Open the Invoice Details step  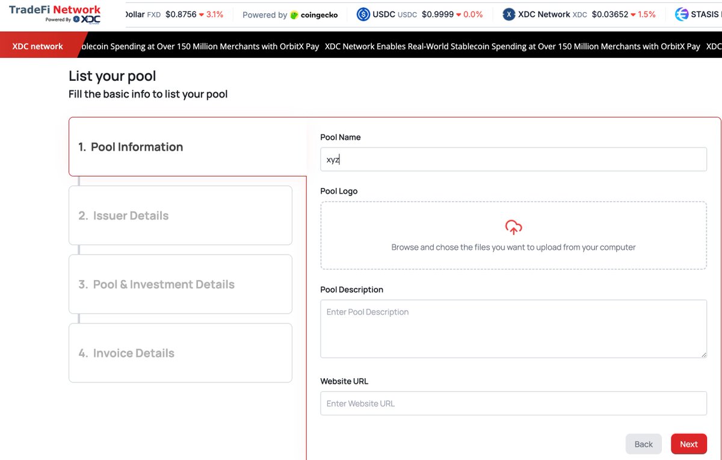180,353
